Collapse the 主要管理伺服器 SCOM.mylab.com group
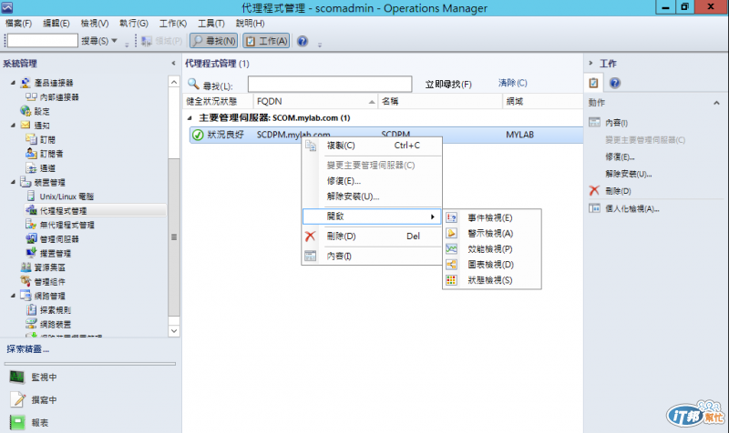This screenshot has height=433, width=729. tap(190, 118)
